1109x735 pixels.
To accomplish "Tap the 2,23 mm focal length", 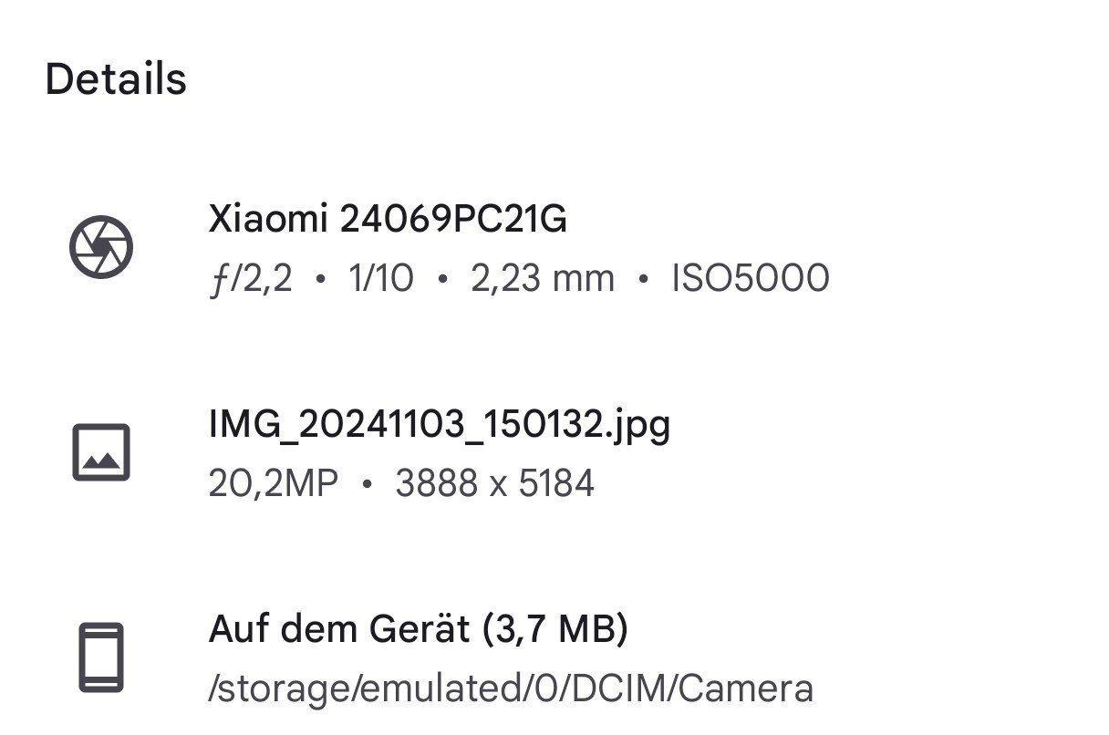I will point(543,279).
